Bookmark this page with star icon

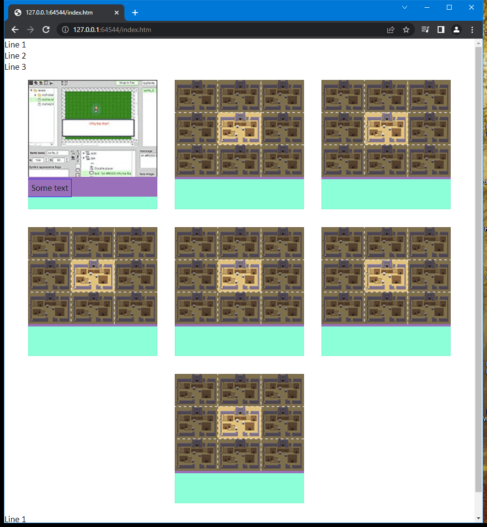[406, 30]
